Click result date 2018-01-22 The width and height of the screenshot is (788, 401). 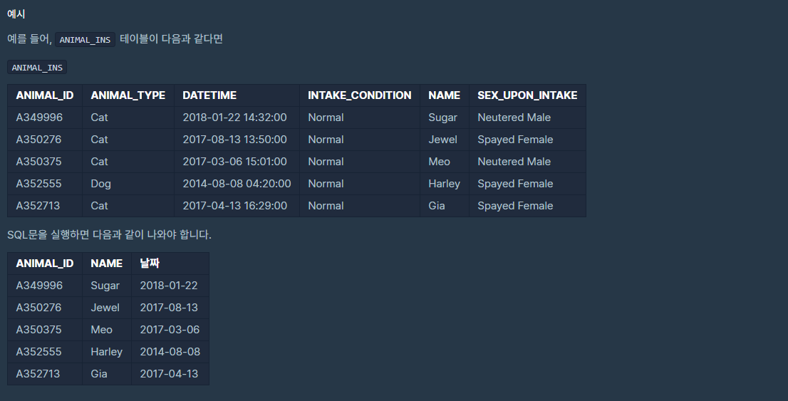point(169,286)
